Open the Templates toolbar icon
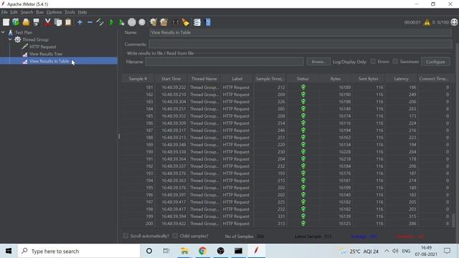 click(x=16, y=22)
